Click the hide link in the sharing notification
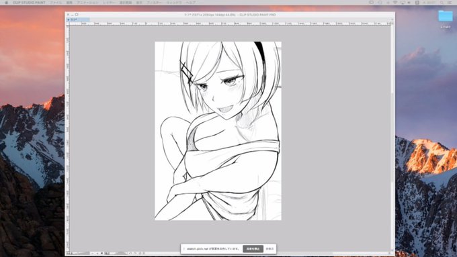Image resolution: width=457 pixels, height=257 pixels. 269,249
